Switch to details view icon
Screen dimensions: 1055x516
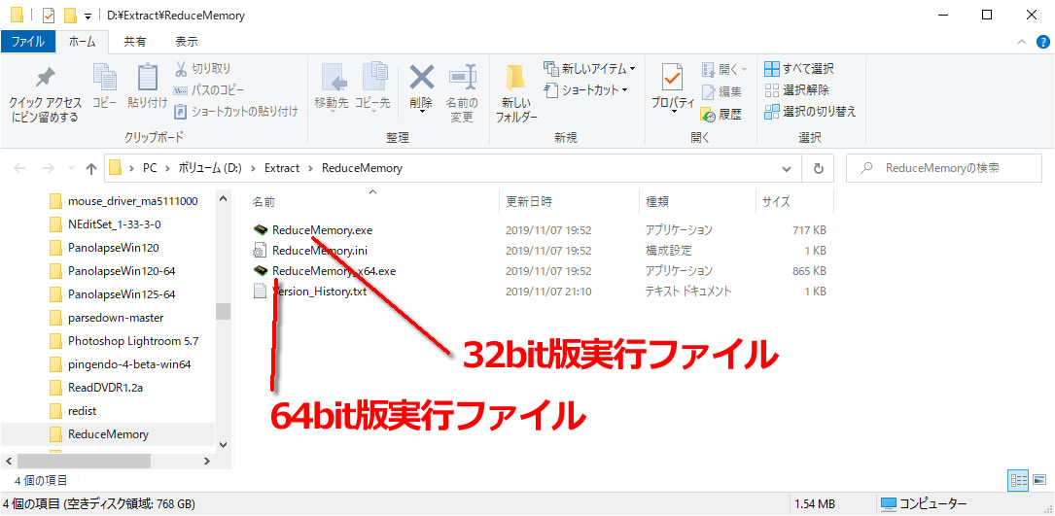pyautogui.click(x=1019, y=480)
